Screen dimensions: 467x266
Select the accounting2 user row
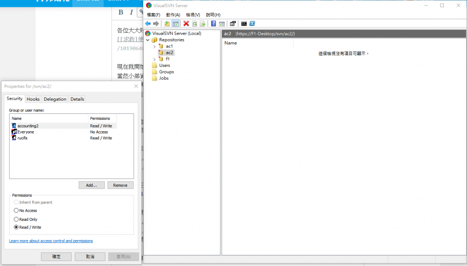point(64,126)
